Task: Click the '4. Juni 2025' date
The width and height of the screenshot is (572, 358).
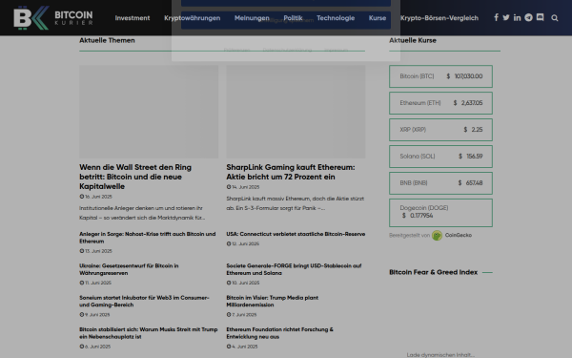Action: [x=242, y=347]
